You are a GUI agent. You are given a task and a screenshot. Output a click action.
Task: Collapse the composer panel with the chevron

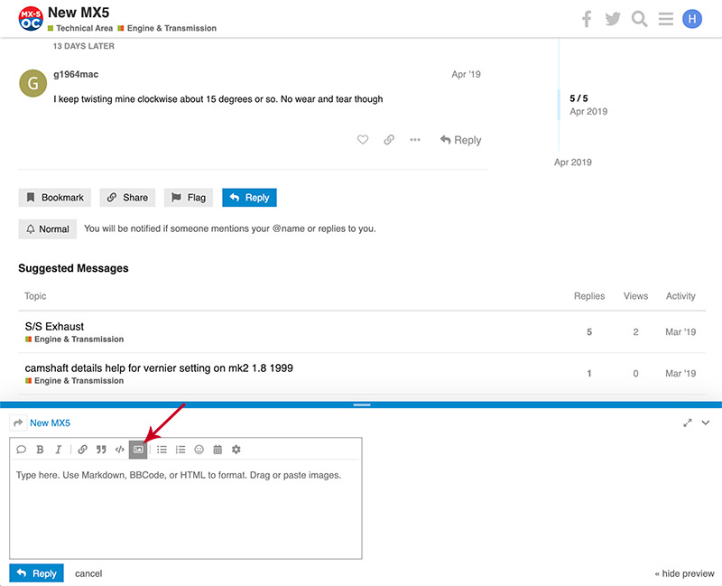[x=705, y=423]
